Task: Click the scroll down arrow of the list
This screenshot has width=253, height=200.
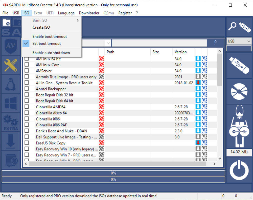Action: click(220, 158)
